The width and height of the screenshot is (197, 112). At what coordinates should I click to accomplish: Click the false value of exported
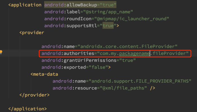(98, 67)
